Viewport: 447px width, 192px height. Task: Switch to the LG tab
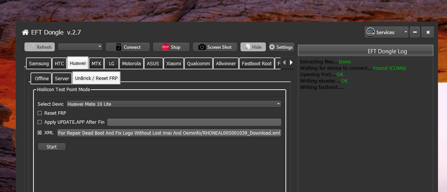click(x=112, y=63)
